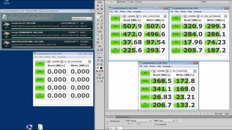This screenshot has height=130, width=232.
Task: Select the Freeform tool
Action: tap(98, 42)
